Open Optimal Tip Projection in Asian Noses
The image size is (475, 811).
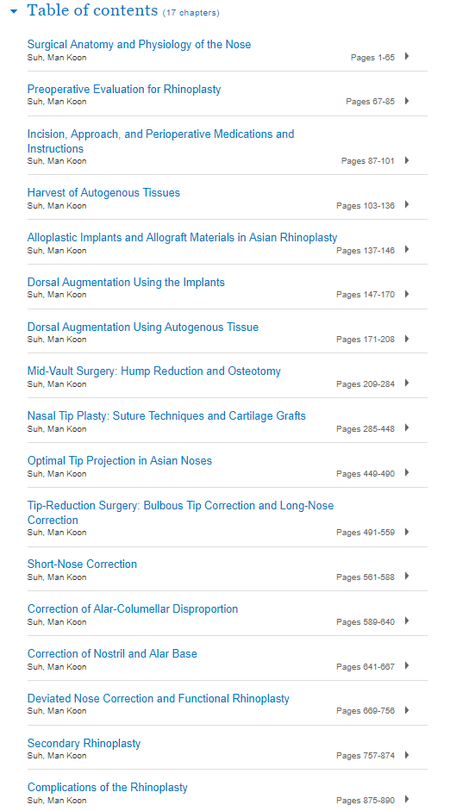coord(120,461)
